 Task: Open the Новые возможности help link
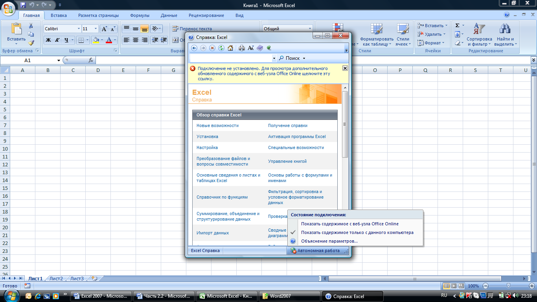pyautogui.click(x=217, y=125)
